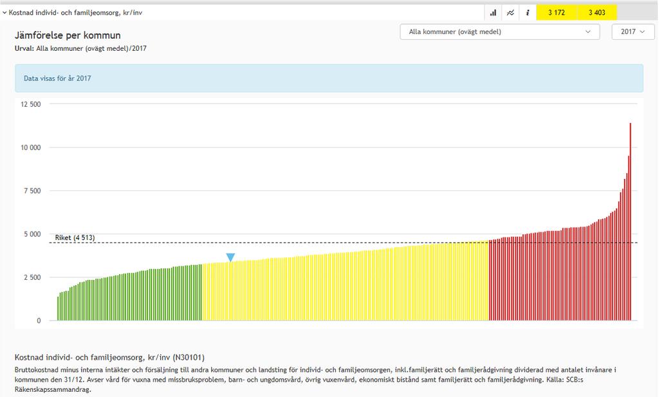Click the 12 500 axis label
Viewport: 659px width, 397px height.
click(x=31, y=104)
